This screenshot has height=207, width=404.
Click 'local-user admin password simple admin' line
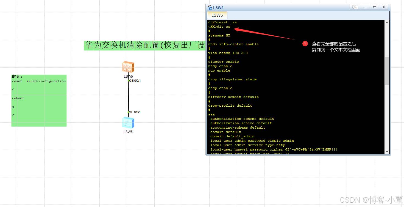(x=252, y=141)
